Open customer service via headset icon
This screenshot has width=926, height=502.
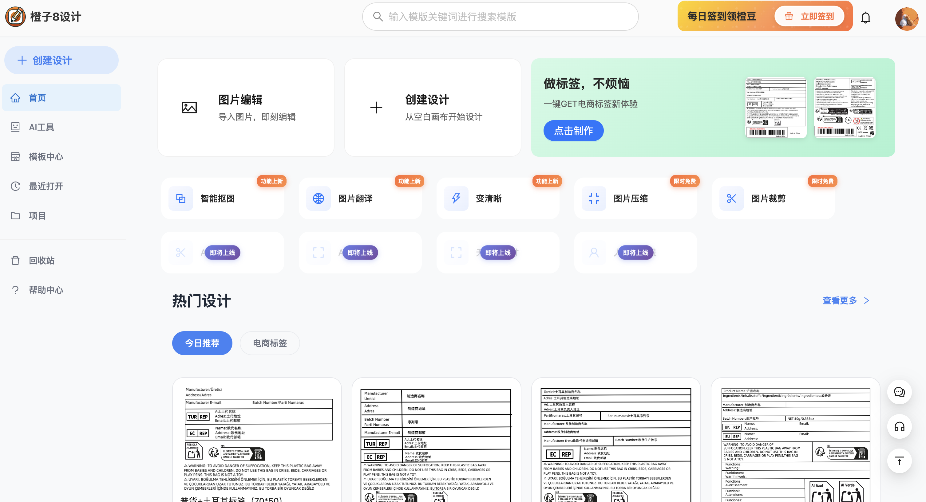point(899,427)
